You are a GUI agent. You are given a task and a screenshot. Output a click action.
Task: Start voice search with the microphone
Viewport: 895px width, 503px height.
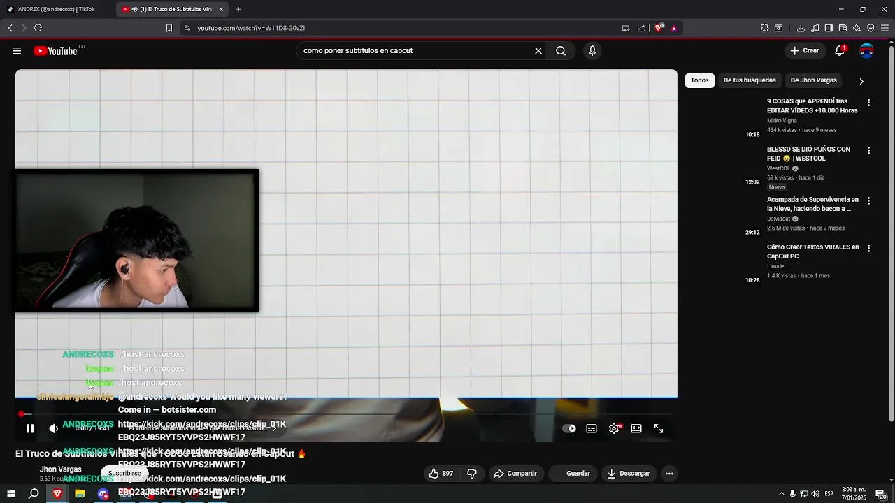click(592, 51)
